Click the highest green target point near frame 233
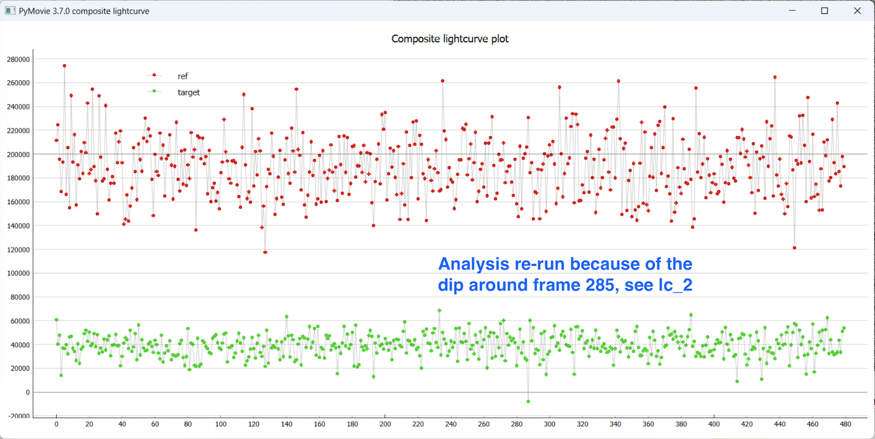Image resolution: width=875 pixels, height=439 pixels. [x=439, y=310]
